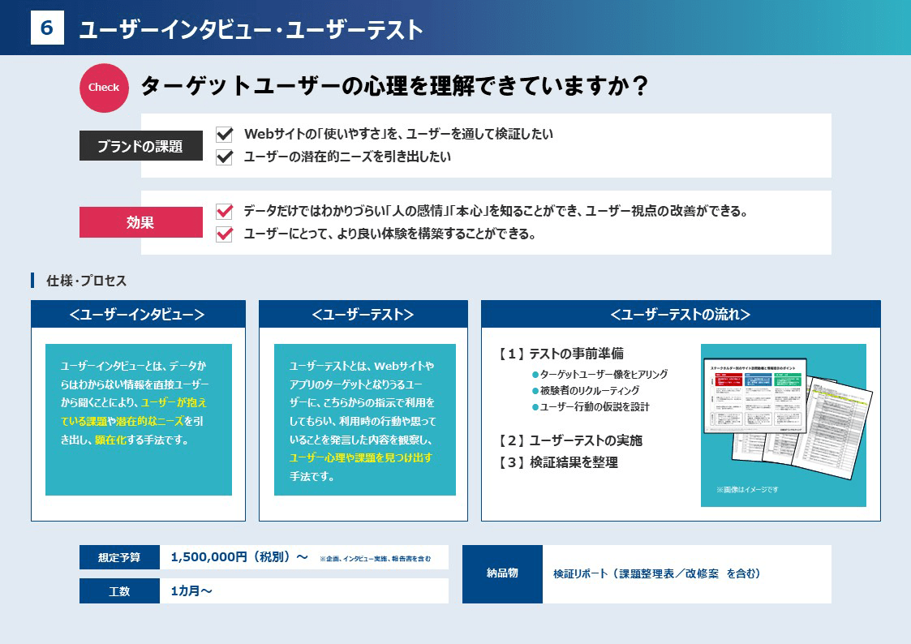This screenshot has width=911, height=644.
Task: Select the ブランドの課題 black label
Action: pos(140,146)
